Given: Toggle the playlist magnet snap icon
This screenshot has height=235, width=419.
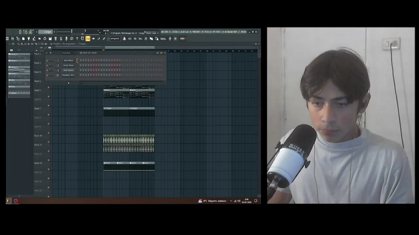Looking at the screenshot, I should click(13, 44).
